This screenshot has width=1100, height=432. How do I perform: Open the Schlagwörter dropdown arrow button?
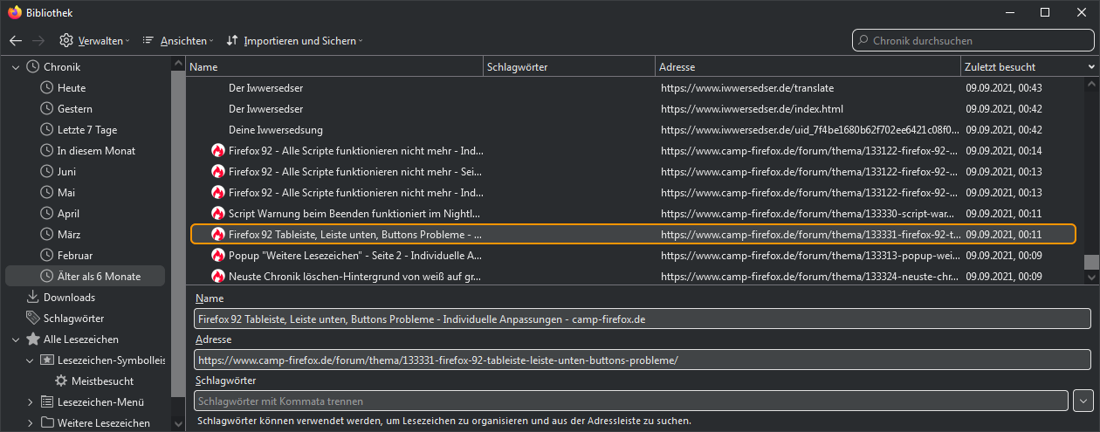(1083, 401)
